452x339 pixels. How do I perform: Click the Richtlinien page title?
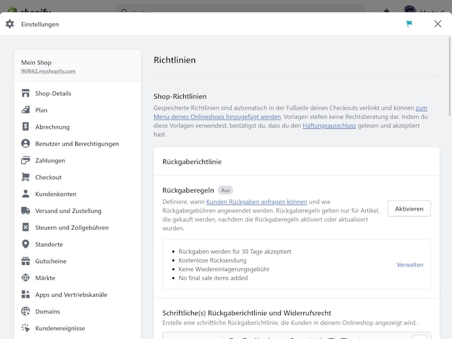[x=175, y=60]
